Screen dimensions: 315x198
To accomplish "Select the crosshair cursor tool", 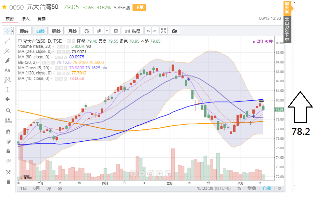I will [x=8, y=31].
